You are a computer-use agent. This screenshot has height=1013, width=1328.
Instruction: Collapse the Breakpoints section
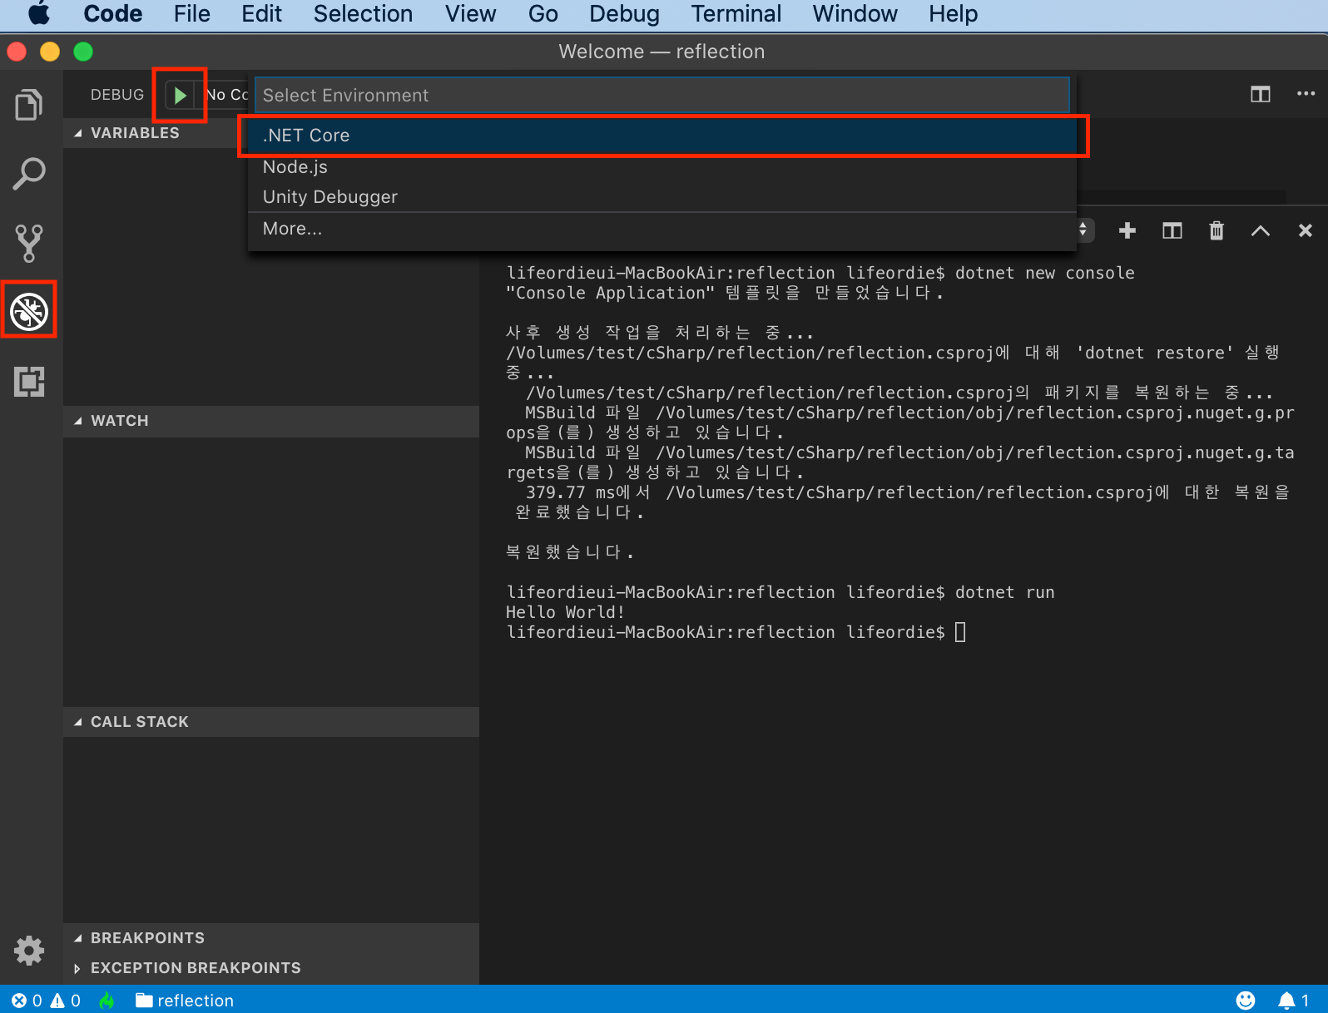point(271,938)
